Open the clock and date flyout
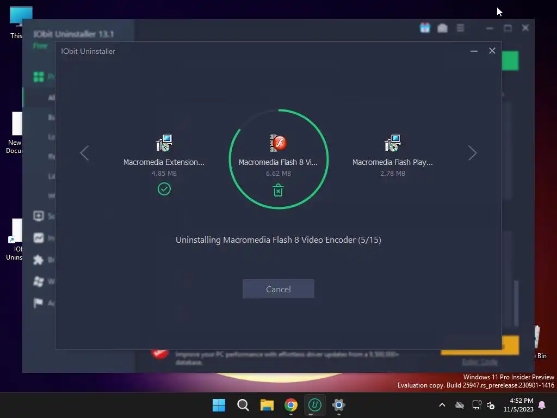The height and width of the screenshot is (418, 557). point(518,405)
